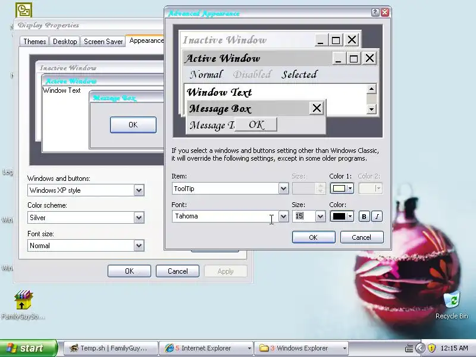
Task: Open the Color 1 swatch picker
Action: tap(342, 189)
